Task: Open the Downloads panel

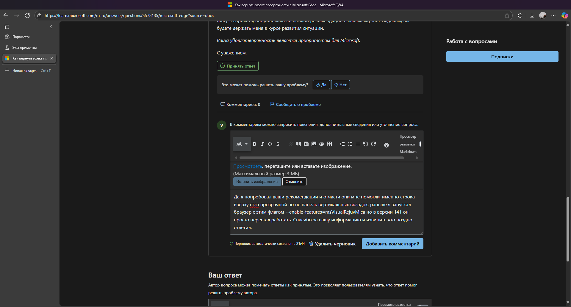Action: click(x=532, y=15)
